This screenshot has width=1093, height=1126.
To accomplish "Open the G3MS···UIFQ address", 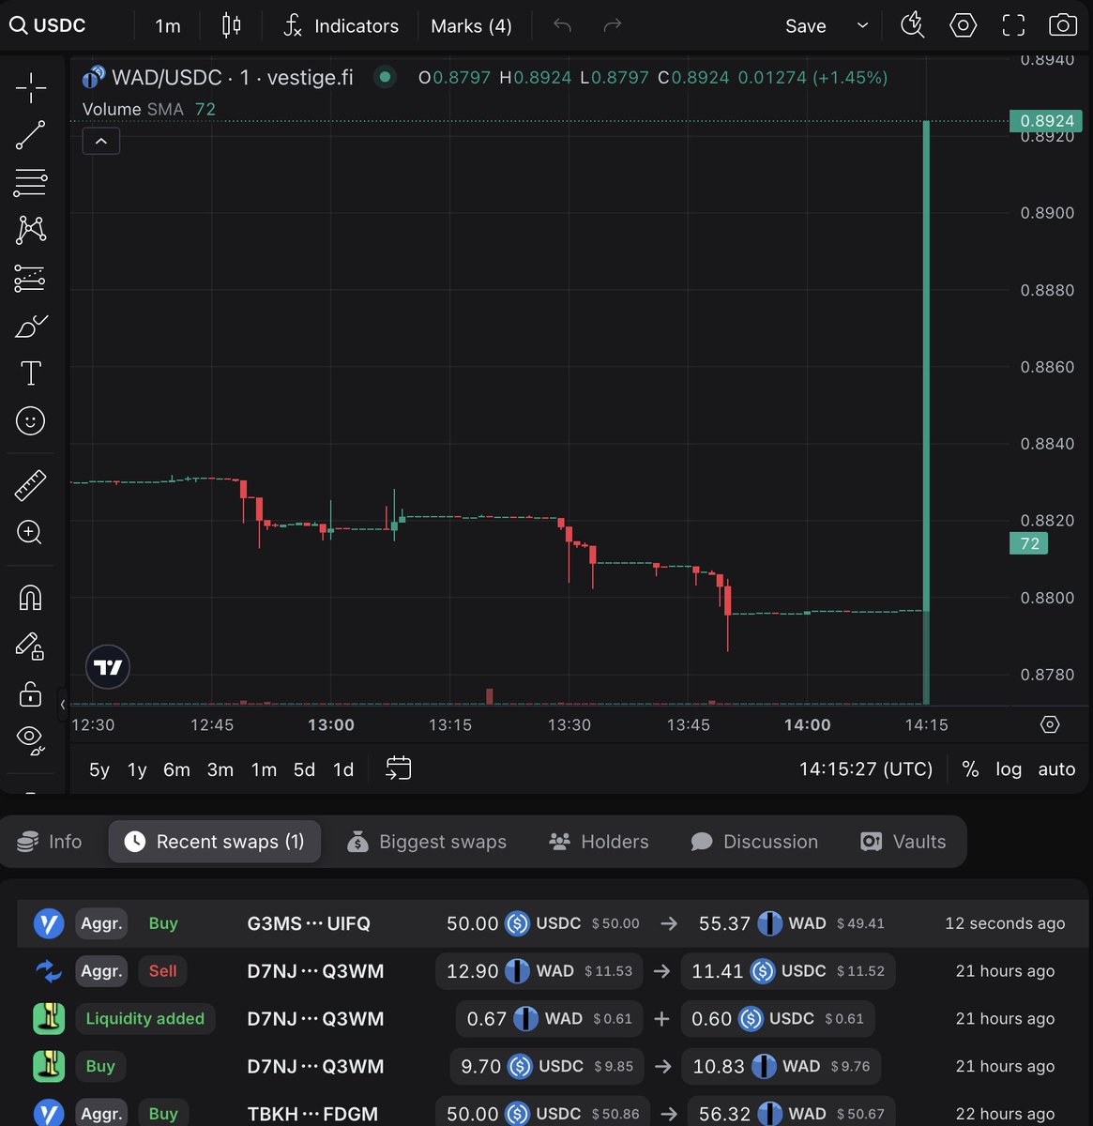I will pos(309,923).
